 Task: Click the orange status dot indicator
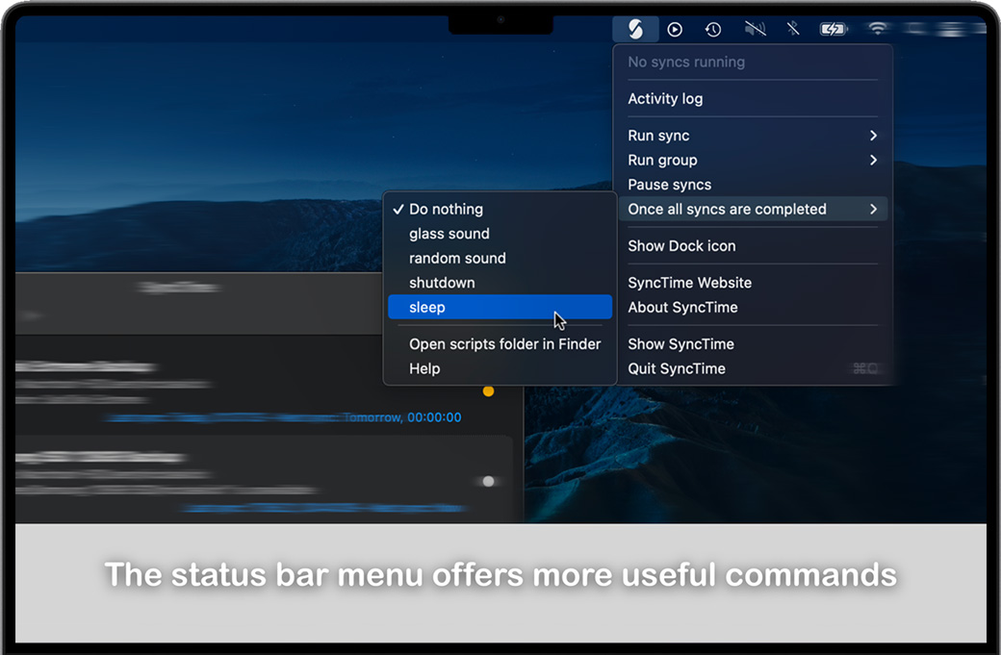click(x=488, y=391)
